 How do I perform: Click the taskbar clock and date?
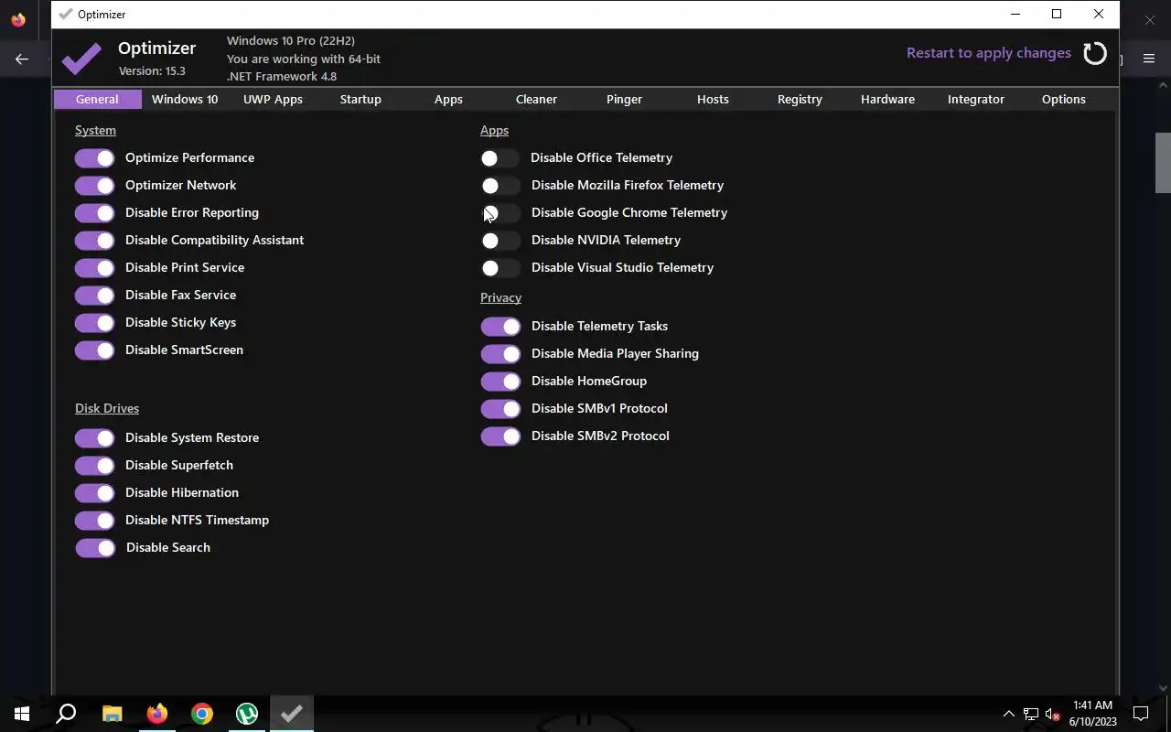[1092, 714]
